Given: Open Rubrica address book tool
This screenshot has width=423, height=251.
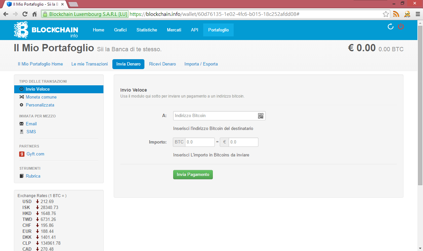Looking at the screenshot, I should tap(33, 176).
